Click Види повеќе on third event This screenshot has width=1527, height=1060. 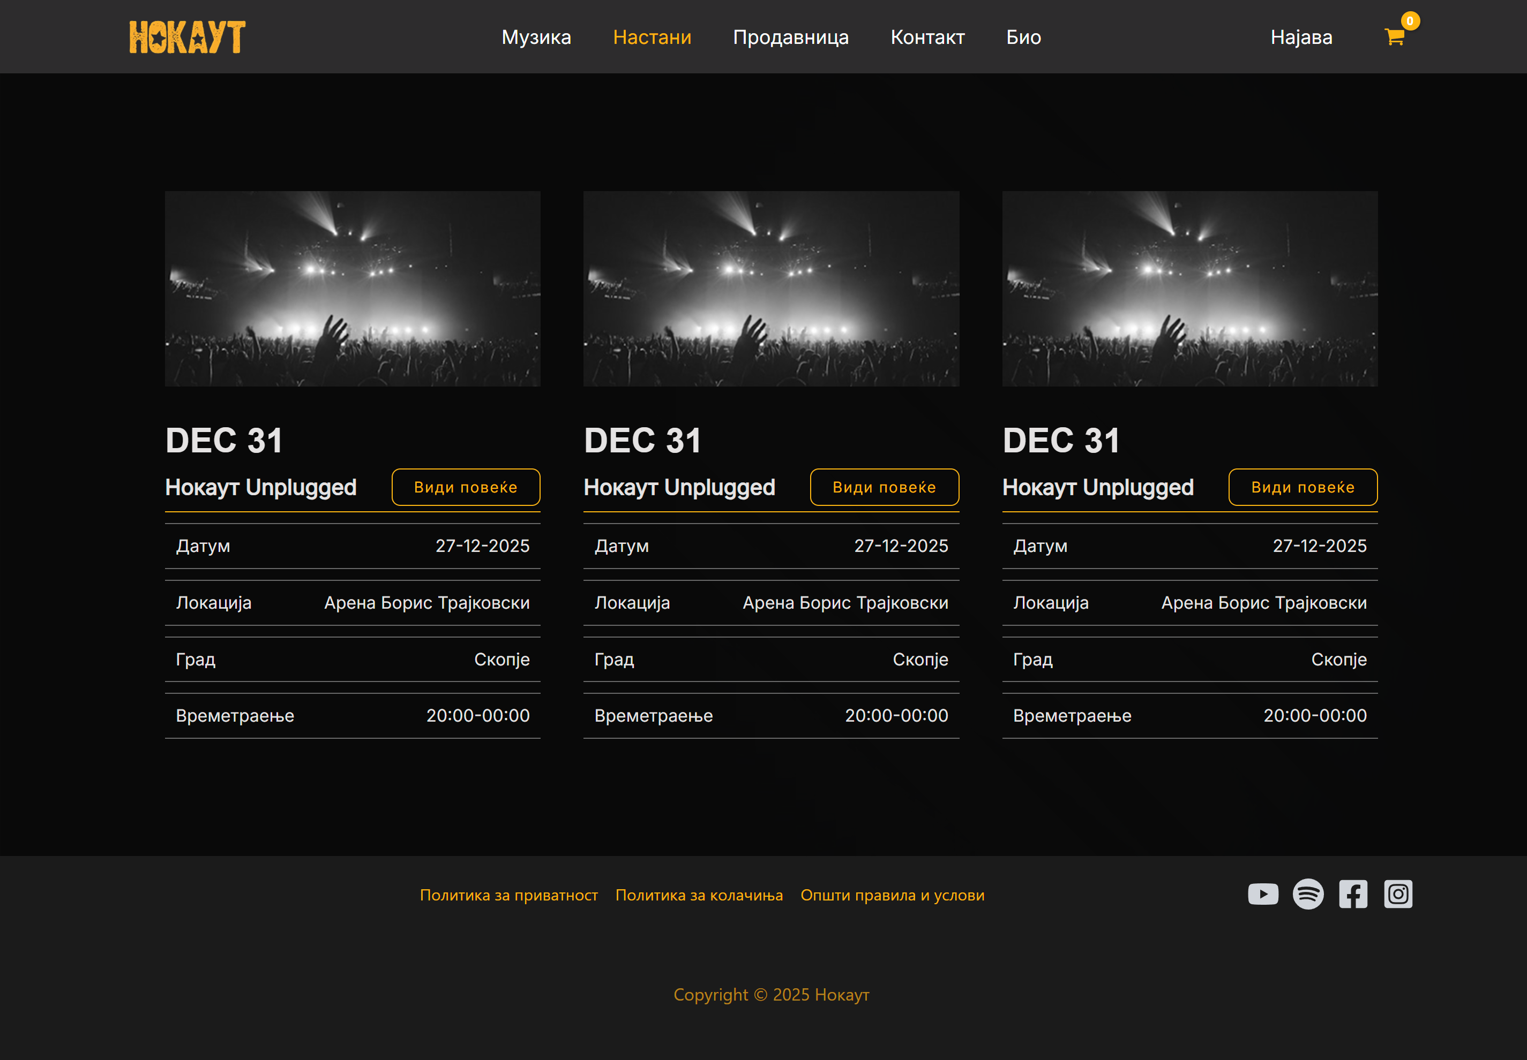1303,487
